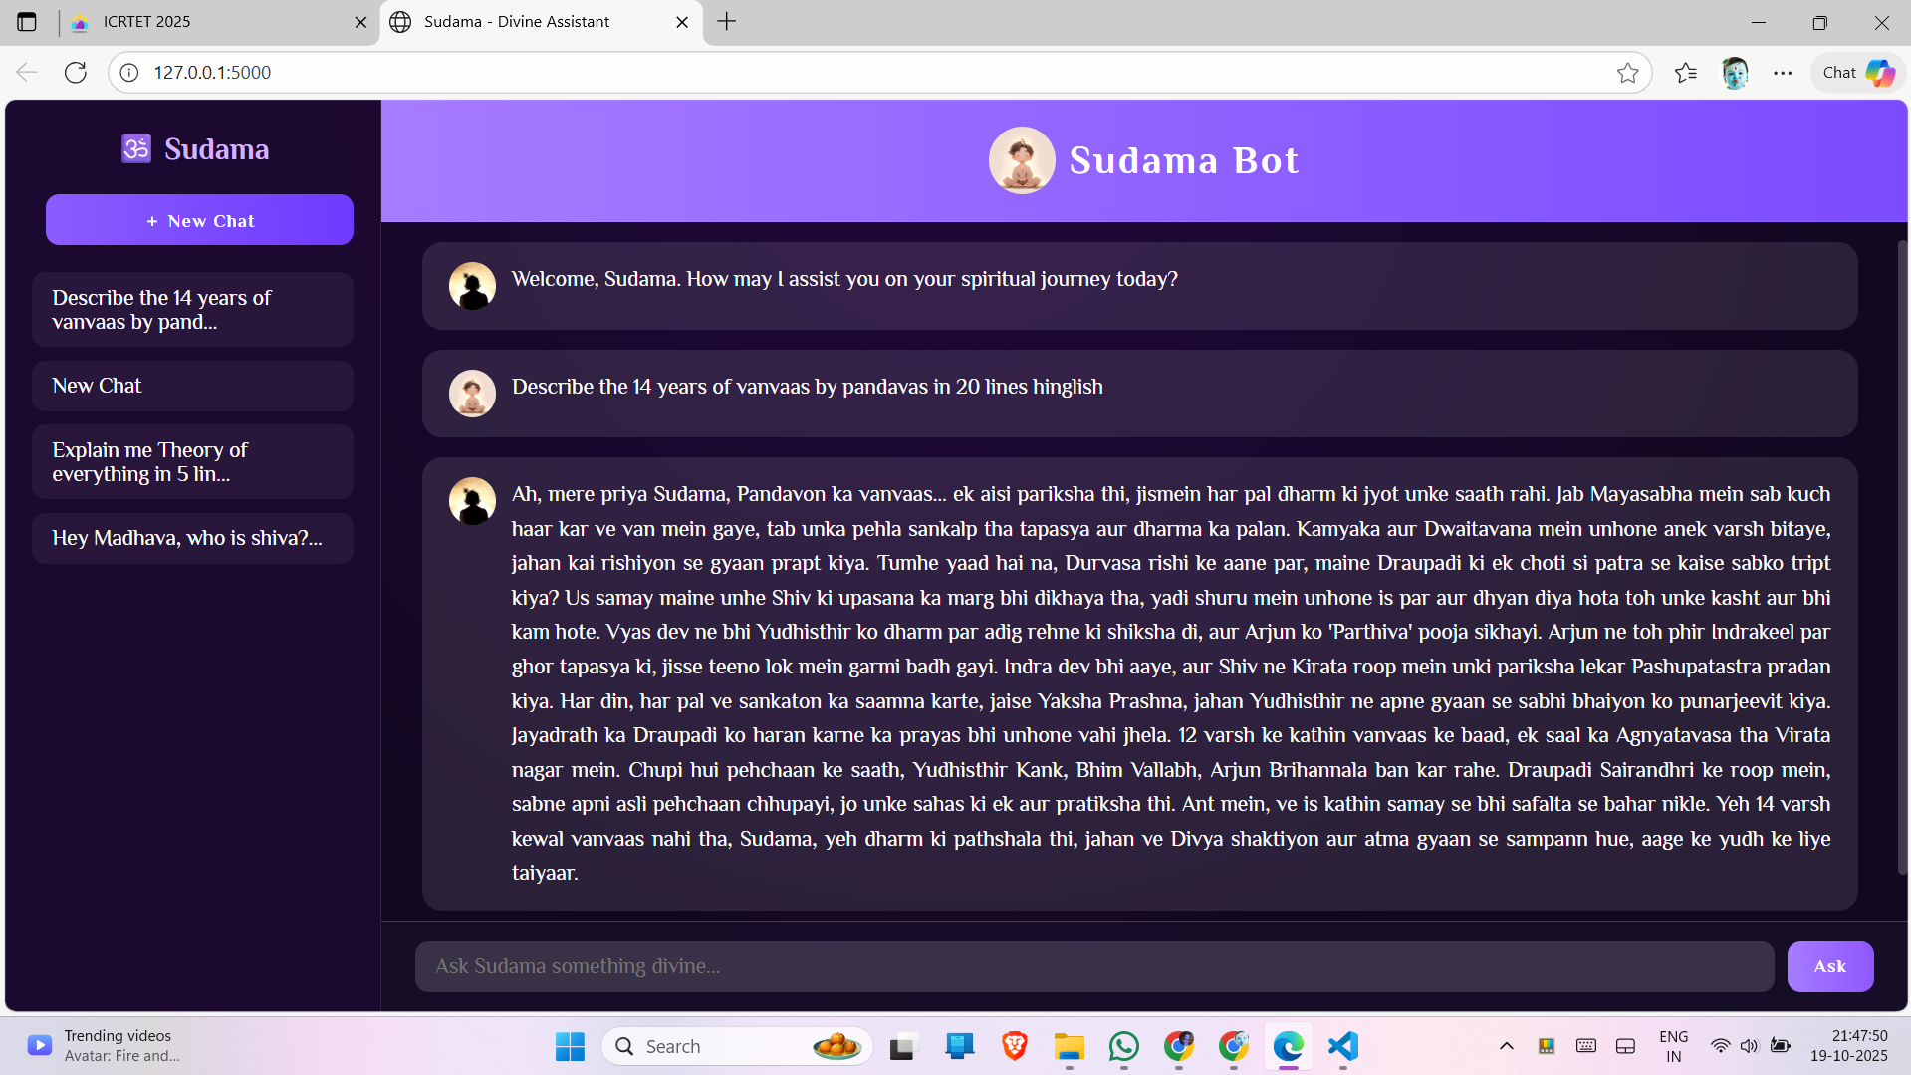Open the 'Explain me Theory of everything' chat
1911x1075 pixels.
pos(192,462)
